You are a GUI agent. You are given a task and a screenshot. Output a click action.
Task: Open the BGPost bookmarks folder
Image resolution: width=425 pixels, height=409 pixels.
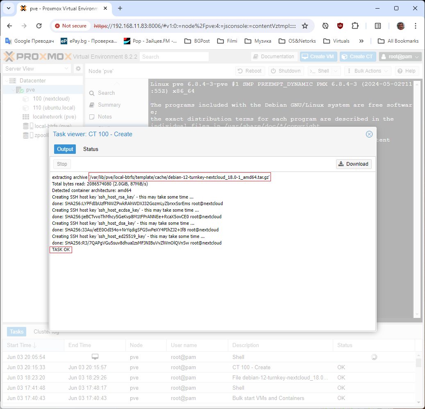click(x=197, y=41)
